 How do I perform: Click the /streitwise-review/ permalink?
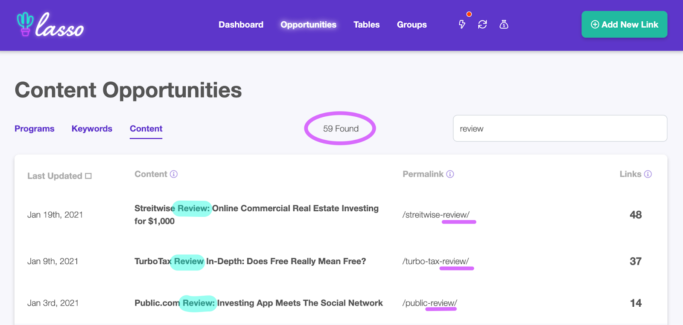pos(436,215)
